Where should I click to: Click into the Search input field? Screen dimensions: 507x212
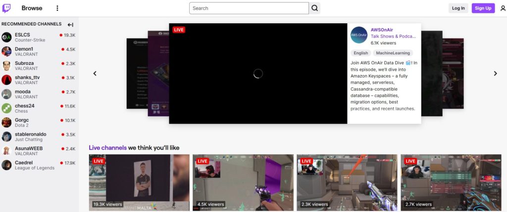coord(249,8)
